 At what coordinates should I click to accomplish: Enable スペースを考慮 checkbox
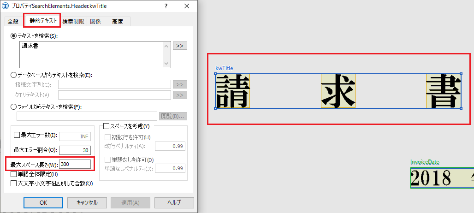(x=107, y=125)
